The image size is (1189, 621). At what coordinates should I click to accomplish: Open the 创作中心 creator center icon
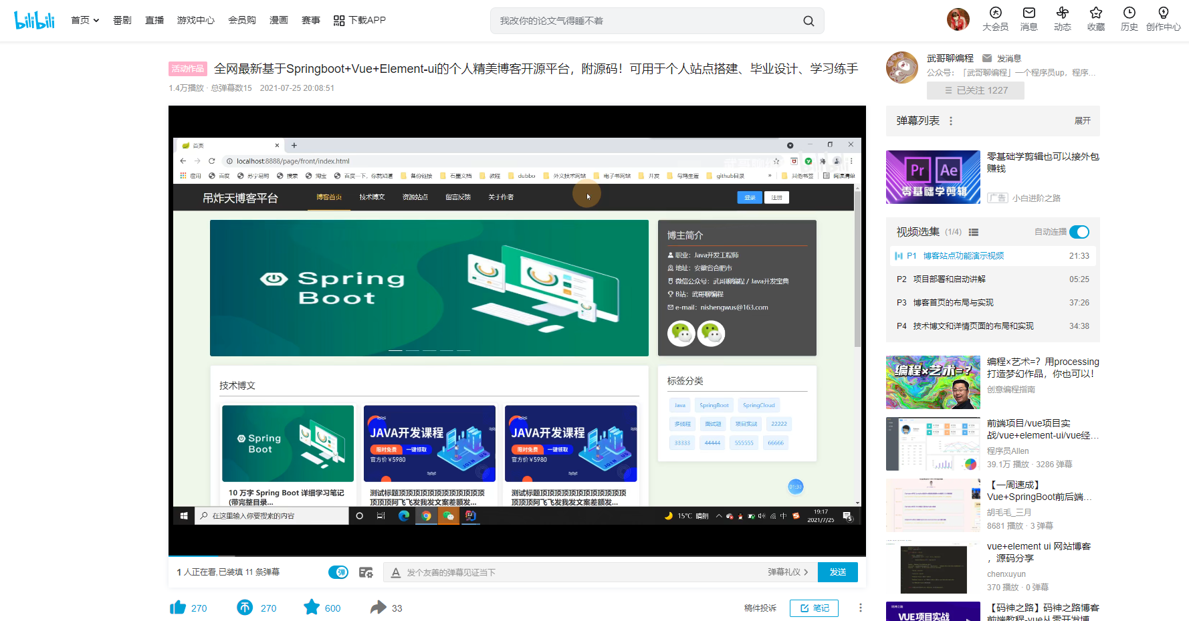tap(1163, 19)
